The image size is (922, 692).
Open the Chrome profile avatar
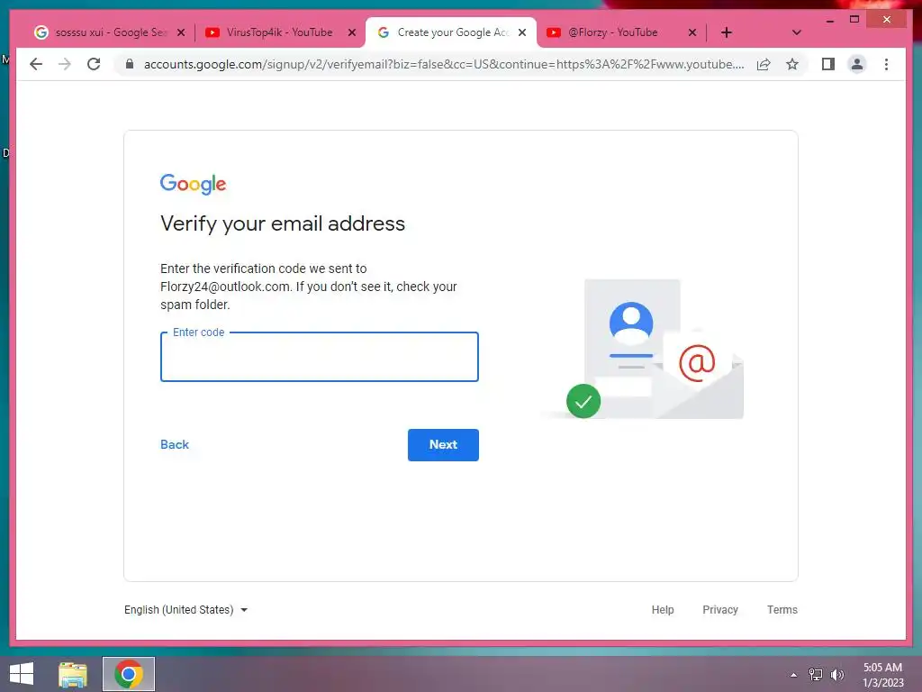click(857, 64)
